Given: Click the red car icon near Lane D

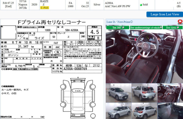Looking at the screenshot, I should (180, 22).
